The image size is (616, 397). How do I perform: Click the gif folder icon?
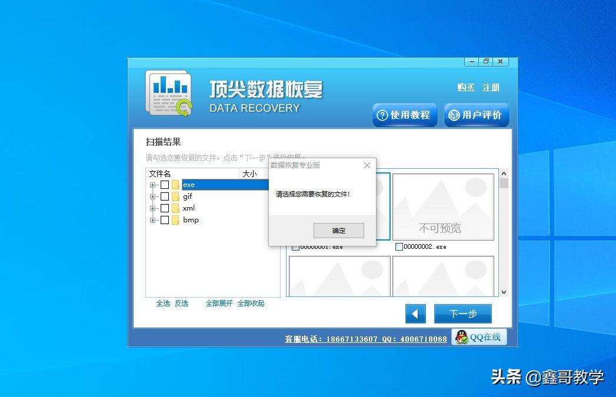pyautogui.click(x=175, y=196)
